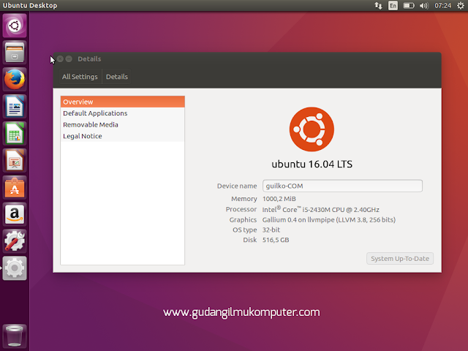Open the Amazon launcher icon
Viewport: 468px width, 351px height.
pos(15,214)
